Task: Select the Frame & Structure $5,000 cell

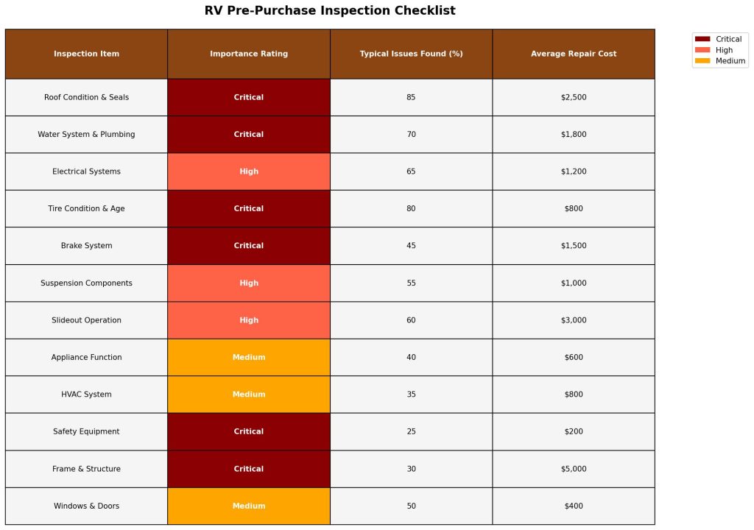Action: pyautogui.click(x=574, y=469)
